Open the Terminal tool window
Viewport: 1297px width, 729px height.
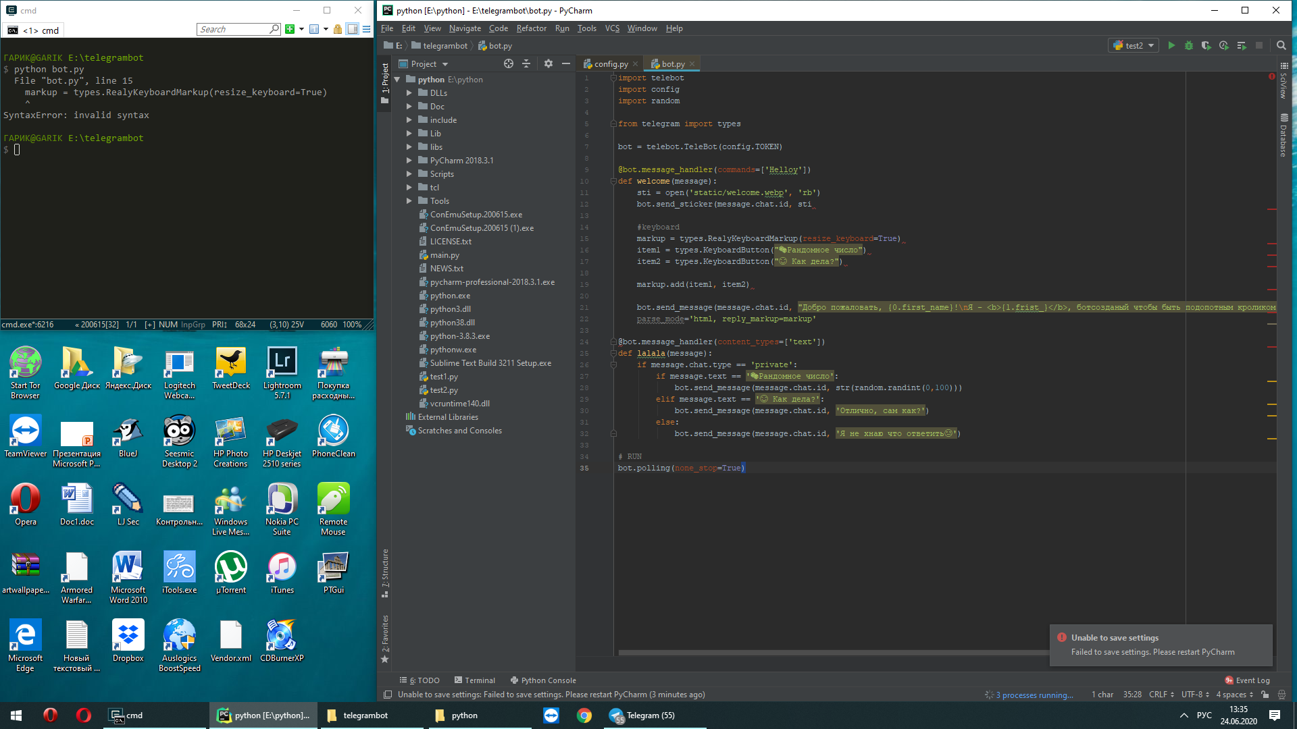pyautogui.click(x=475, y=680)
